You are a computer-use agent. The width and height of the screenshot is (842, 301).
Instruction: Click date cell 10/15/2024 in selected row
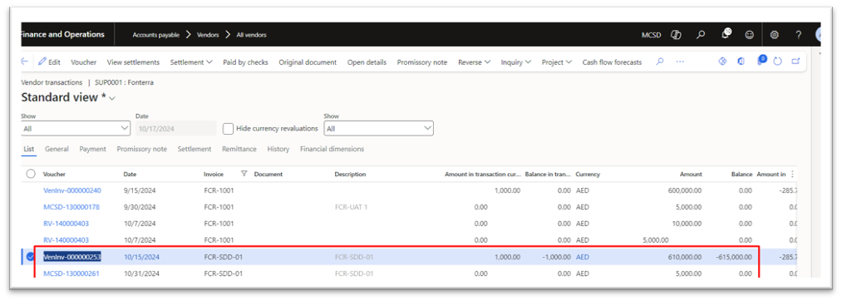coord(141,257)
